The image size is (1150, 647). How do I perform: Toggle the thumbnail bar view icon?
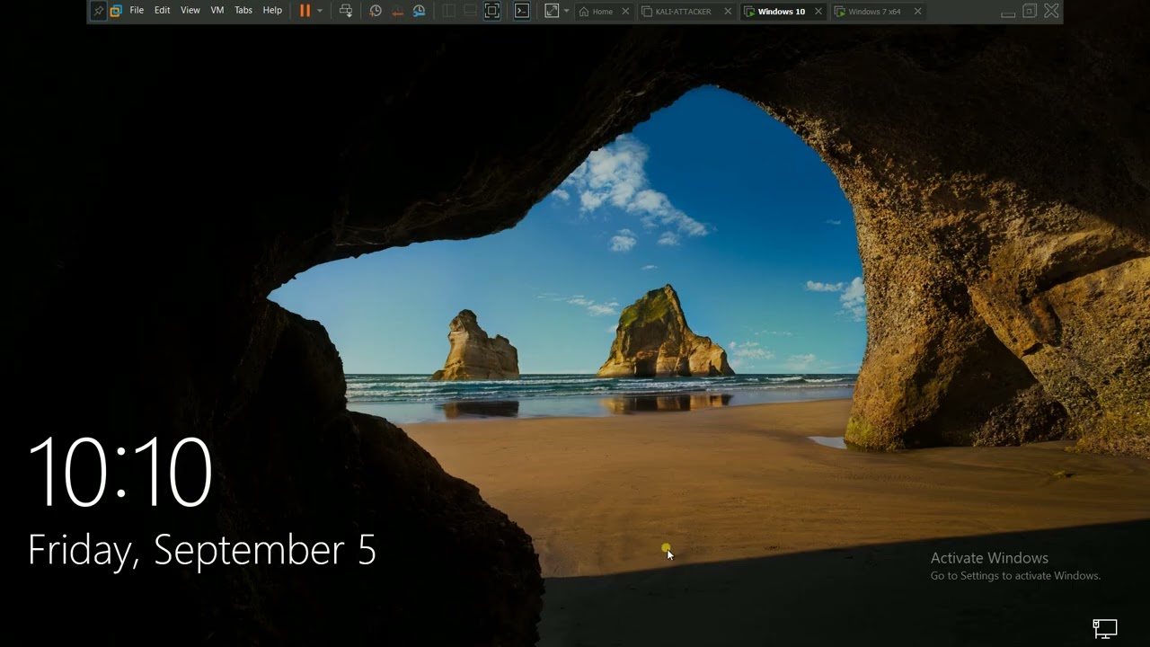(470, 11)
